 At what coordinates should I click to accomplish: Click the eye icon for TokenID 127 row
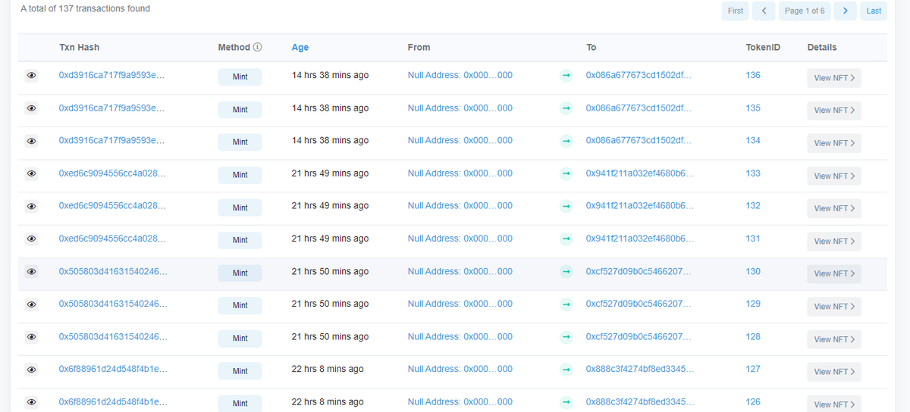point(31,370)
